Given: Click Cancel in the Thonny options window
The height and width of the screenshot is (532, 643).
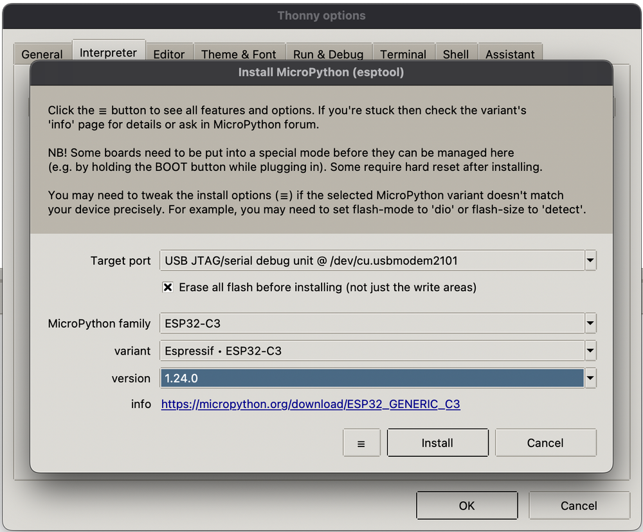Looking at the screenshot, I should (x=579, y=506).
